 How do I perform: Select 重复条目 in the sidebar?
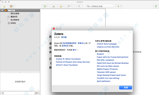(x=14, y=17)
